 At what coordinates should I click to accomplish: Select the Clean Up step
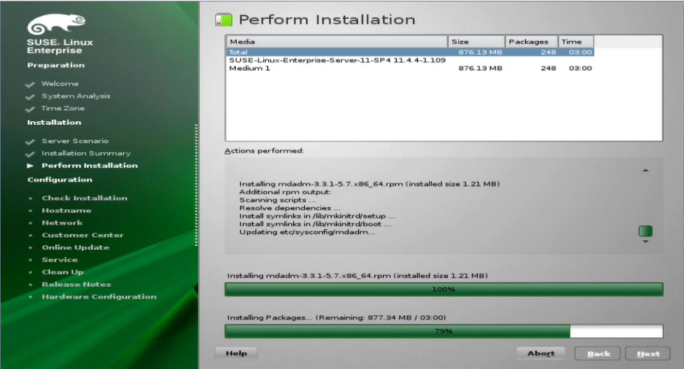62,272
